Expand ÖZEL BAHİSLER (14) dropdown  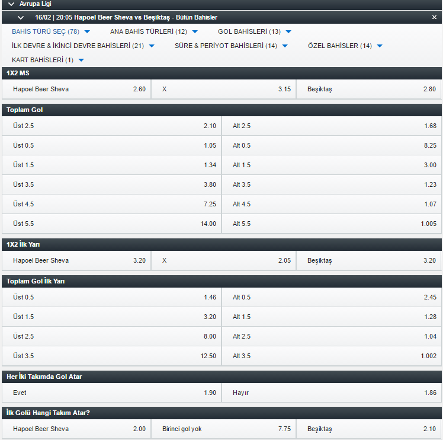(345, 46)
